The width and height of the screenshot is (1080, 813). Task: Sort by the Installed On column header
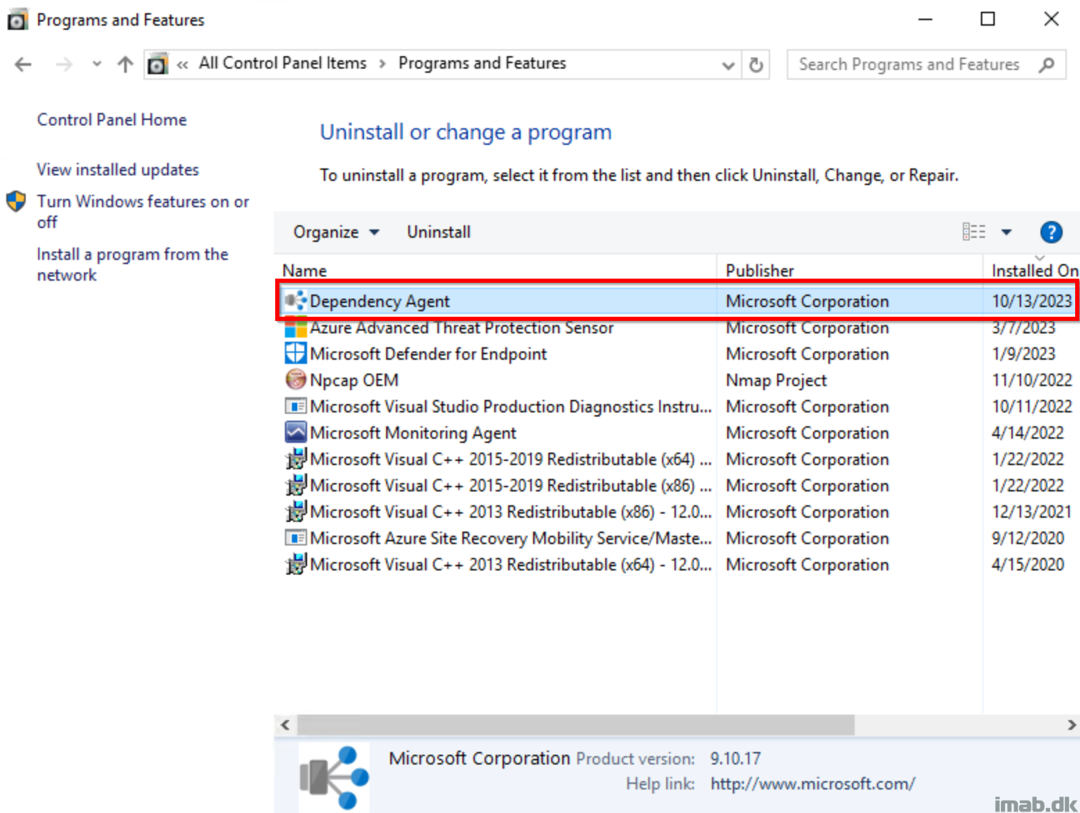(1033, 271)
